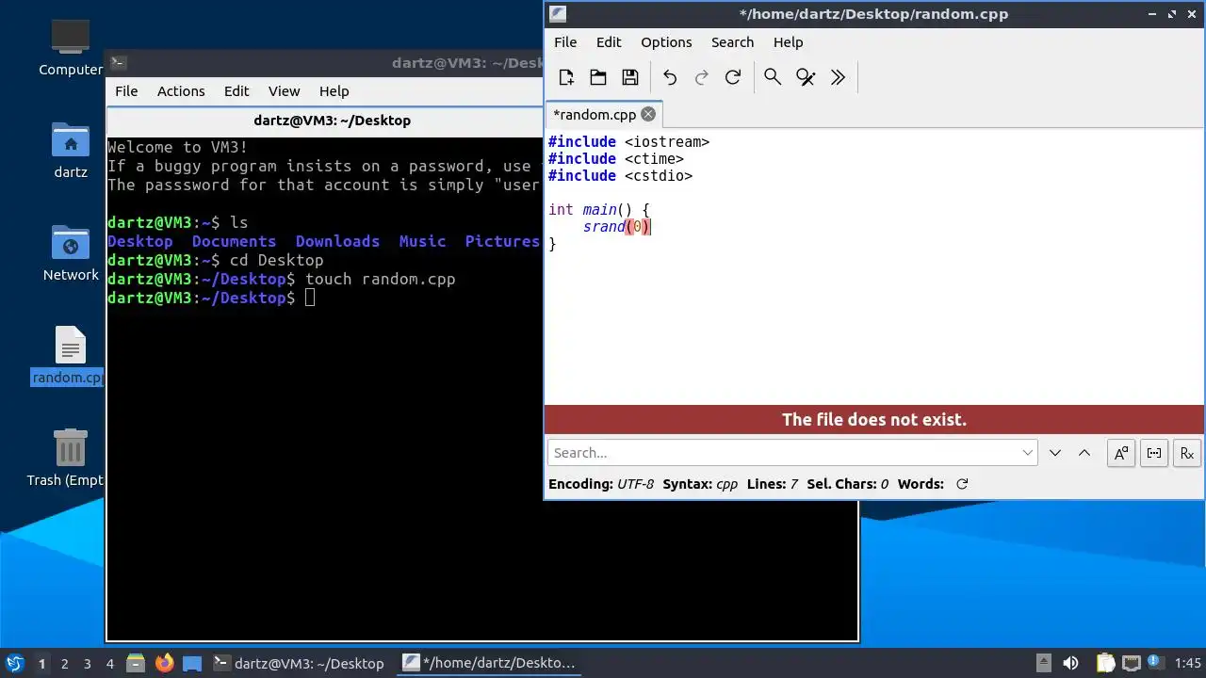Click the terminal prompt cursor line
This screenshot has height=678, width=1206.
pos(211,299)
